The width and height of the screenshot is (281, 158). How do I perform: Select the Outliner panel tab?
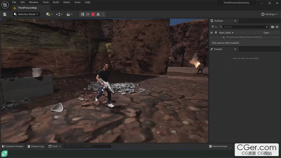(218, 21)
